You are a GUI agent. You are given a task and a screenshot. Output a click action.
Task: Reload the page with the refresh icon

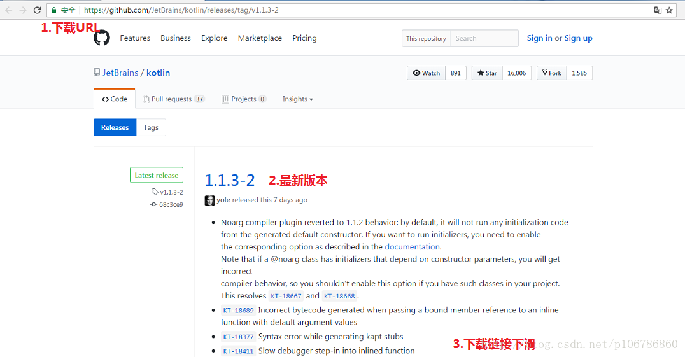click(x=37, y=10)
